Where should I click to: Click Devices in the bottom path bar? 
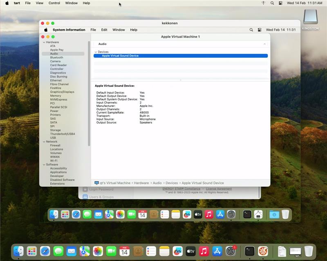tap(172, 183)
